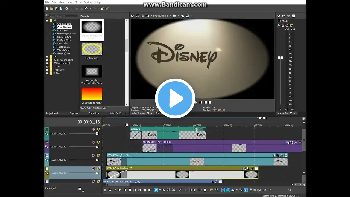Mute the selected track 5
Viewport: 350px width, 197px height.
(x=93, y=169)
